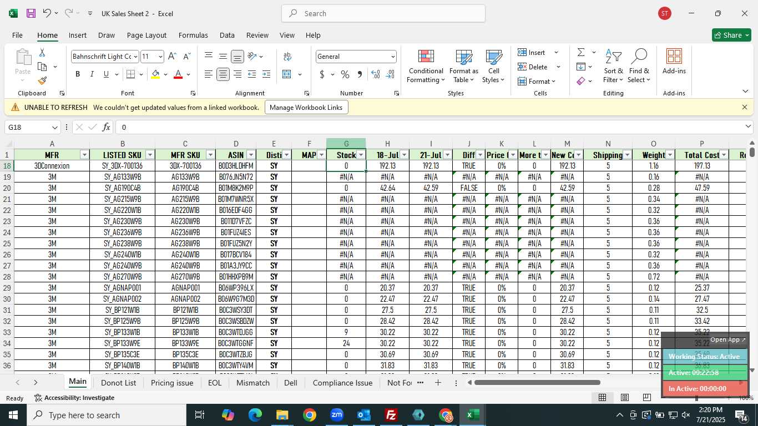Click the horizontal scrollbar thumb
The image size is (758, 426).
(537, 382)
